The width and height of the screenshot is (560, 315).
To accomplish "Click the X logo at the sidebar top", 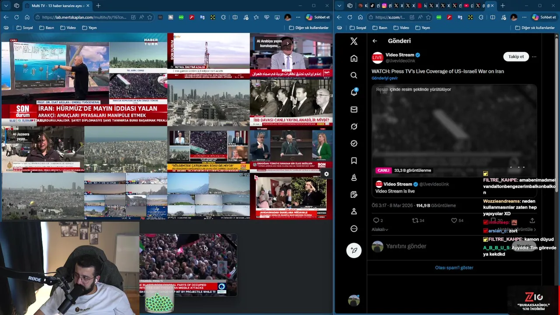I will [x=354, y=41].
